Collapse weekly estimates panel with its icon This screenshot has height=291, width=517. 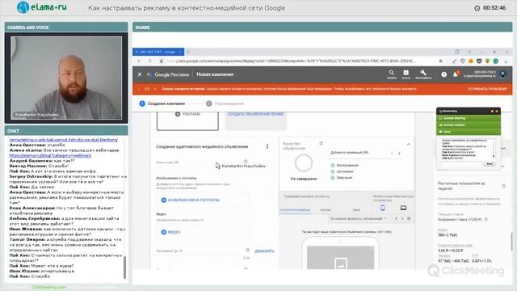tap(503, 186)
